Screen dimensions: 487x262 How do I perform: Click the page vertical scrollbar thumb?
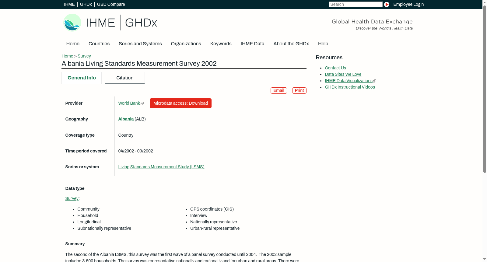coord(485,89)
